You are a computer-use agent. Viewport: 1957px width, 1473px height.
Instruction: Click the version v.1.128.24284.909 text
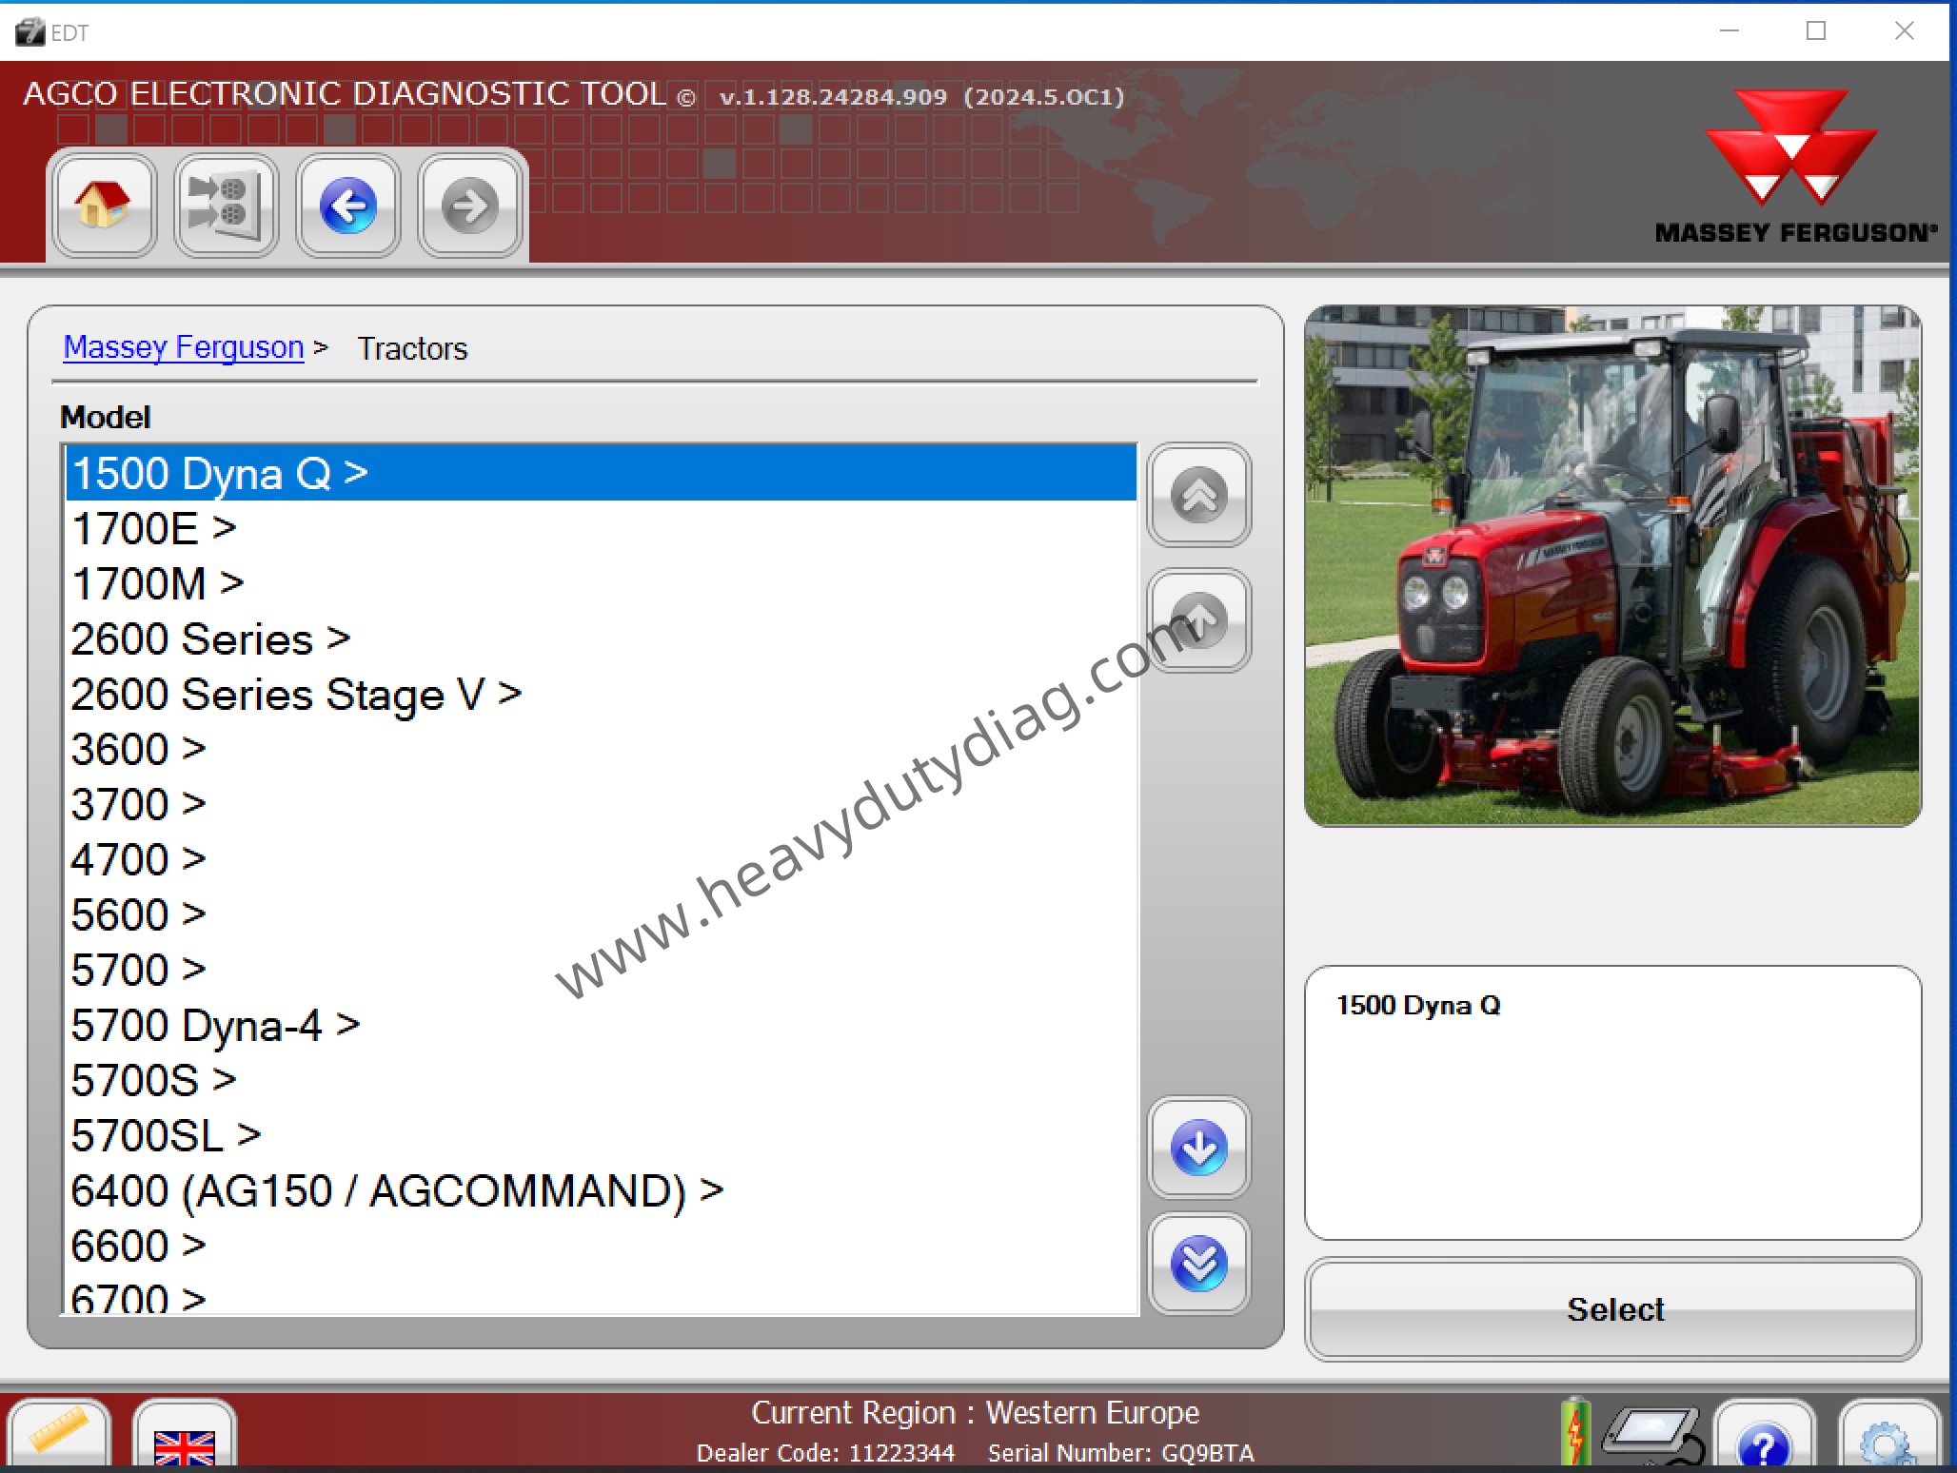[833, 97]
